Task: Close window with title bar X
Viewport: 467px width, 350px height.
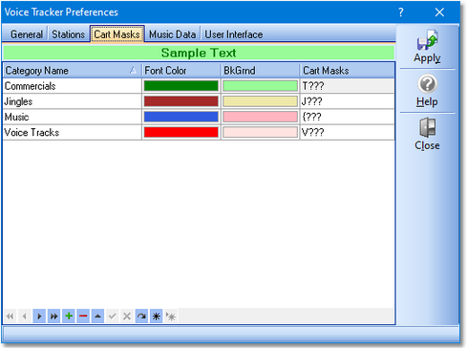Action: tap(439, 12)
